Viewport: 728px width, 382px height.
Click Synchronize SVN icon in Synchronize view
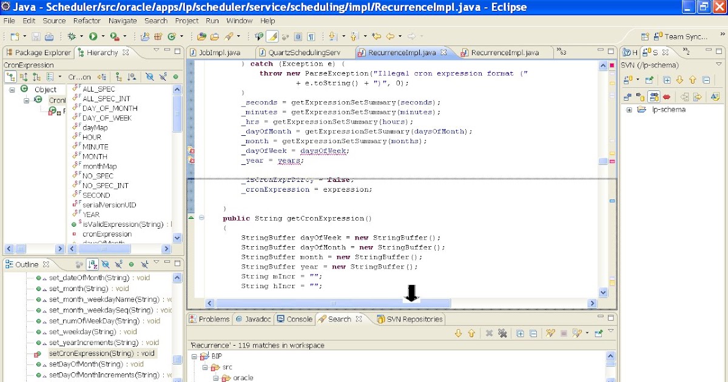click(x=627, y=79)
